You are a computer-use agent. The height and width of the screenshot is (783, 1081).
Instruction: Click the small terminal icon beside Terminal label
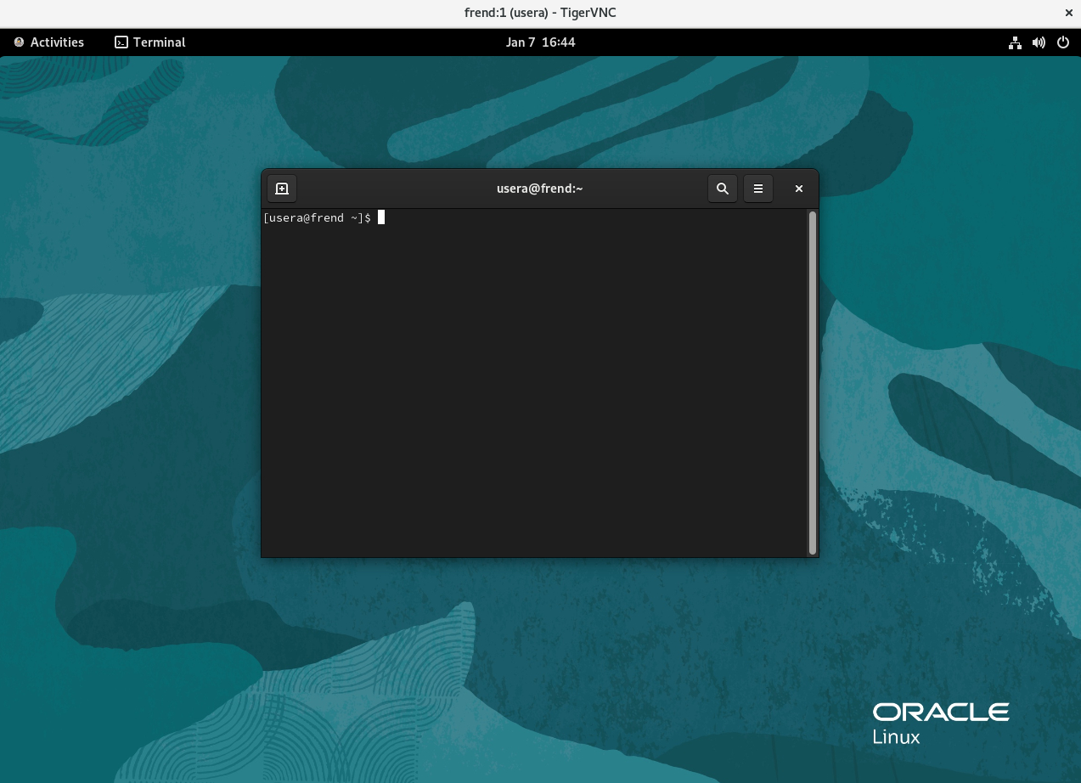(x=121, y=42)
